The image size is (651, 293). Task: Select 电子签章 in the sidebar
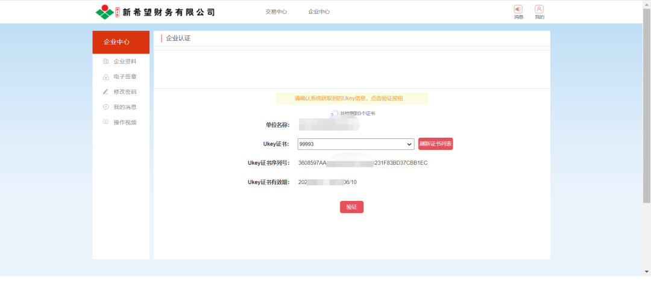125,76
